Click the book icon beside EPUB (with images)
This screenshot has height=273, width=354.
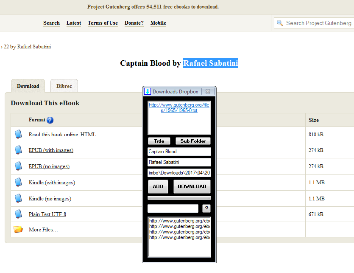(x=18, y=150)
